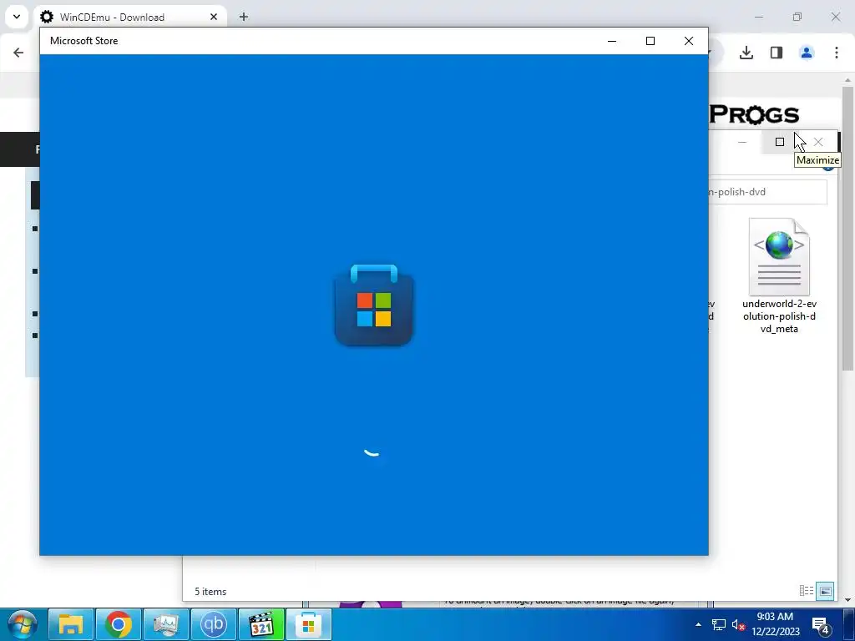Click the Show desktop button
Screen dimensions: 855x641
pyautogui.click(x=849, y=624)
